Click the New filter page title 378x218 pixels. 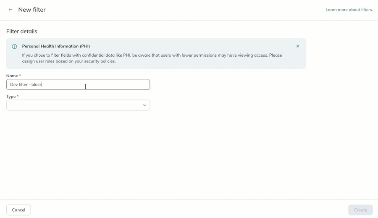pyautogui.click(x=32, y=10)
